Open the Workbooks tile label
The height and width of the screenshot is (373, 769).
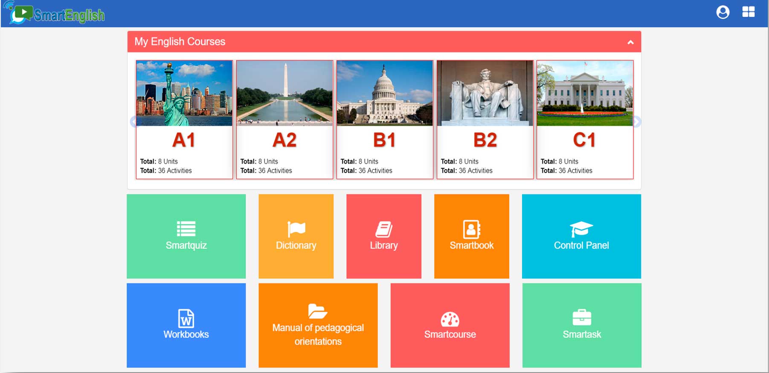pyautogui.click(x=186, y=335)
